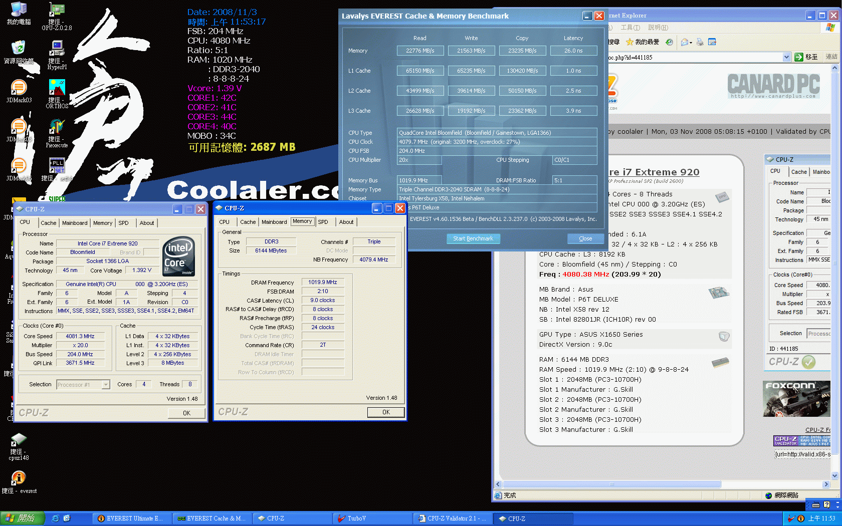Switch to CPU-Z Validator taskbar button

[x=453, y=518]
